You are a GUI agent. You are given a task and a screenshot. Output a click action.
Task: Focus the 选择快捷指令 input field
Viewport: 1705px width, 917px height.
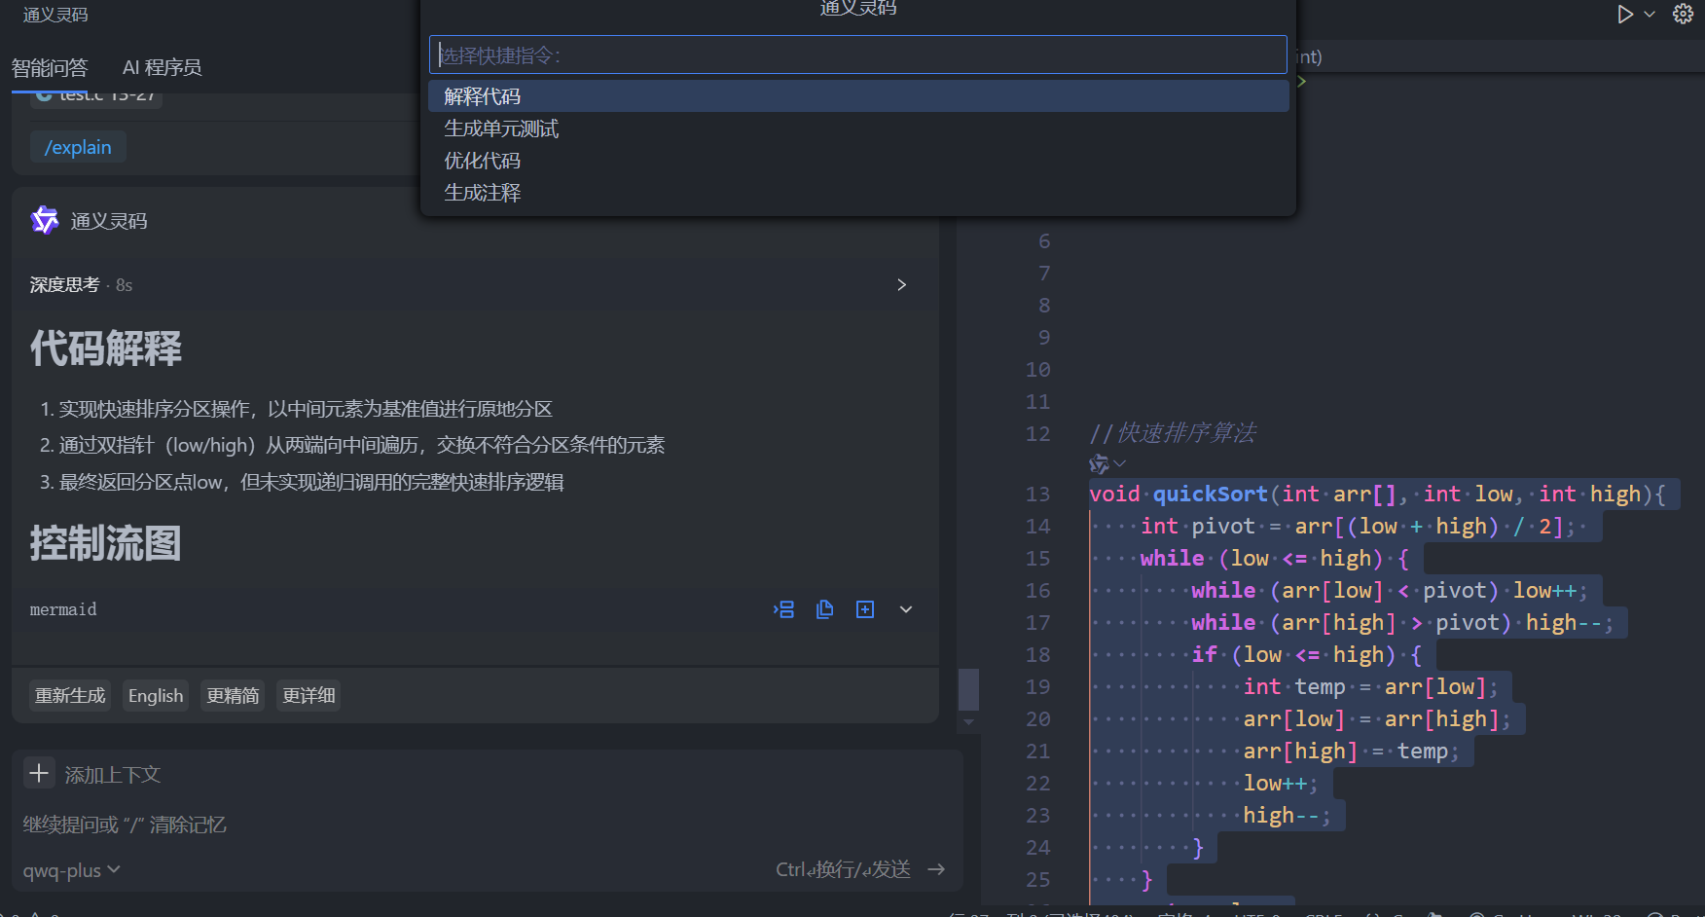[x=858, y=55]
